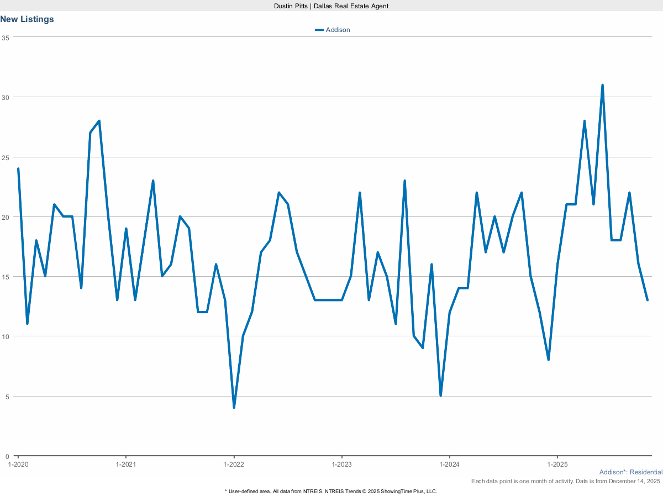Click the last data point of the line

click(x=647, y=300)
